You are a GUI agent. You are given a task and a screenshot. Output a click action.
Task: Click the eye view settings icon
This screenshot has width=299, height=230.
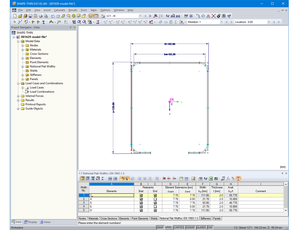[x=156, y=16]
